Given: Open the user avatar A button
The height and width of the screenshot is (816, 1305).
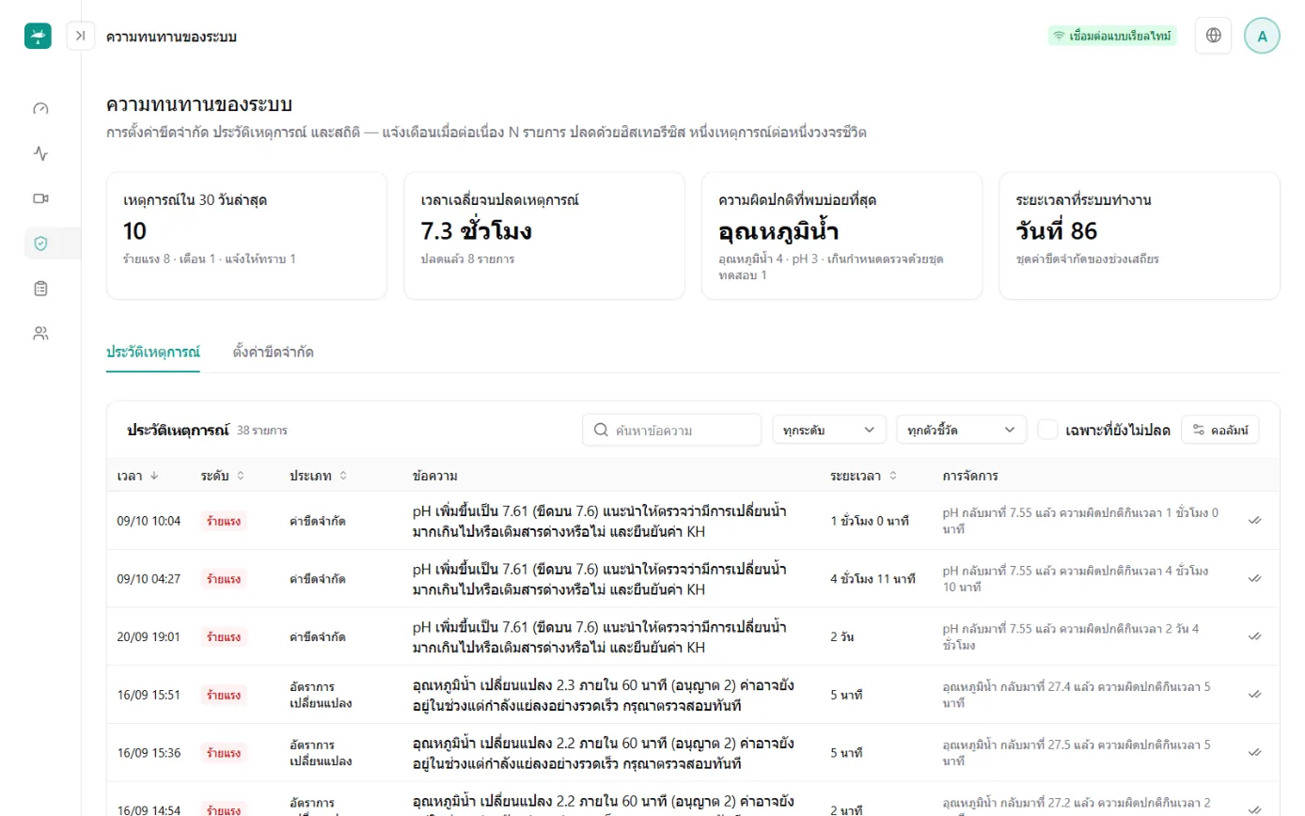Looking at the screenshot, I should click(1262, 36).
